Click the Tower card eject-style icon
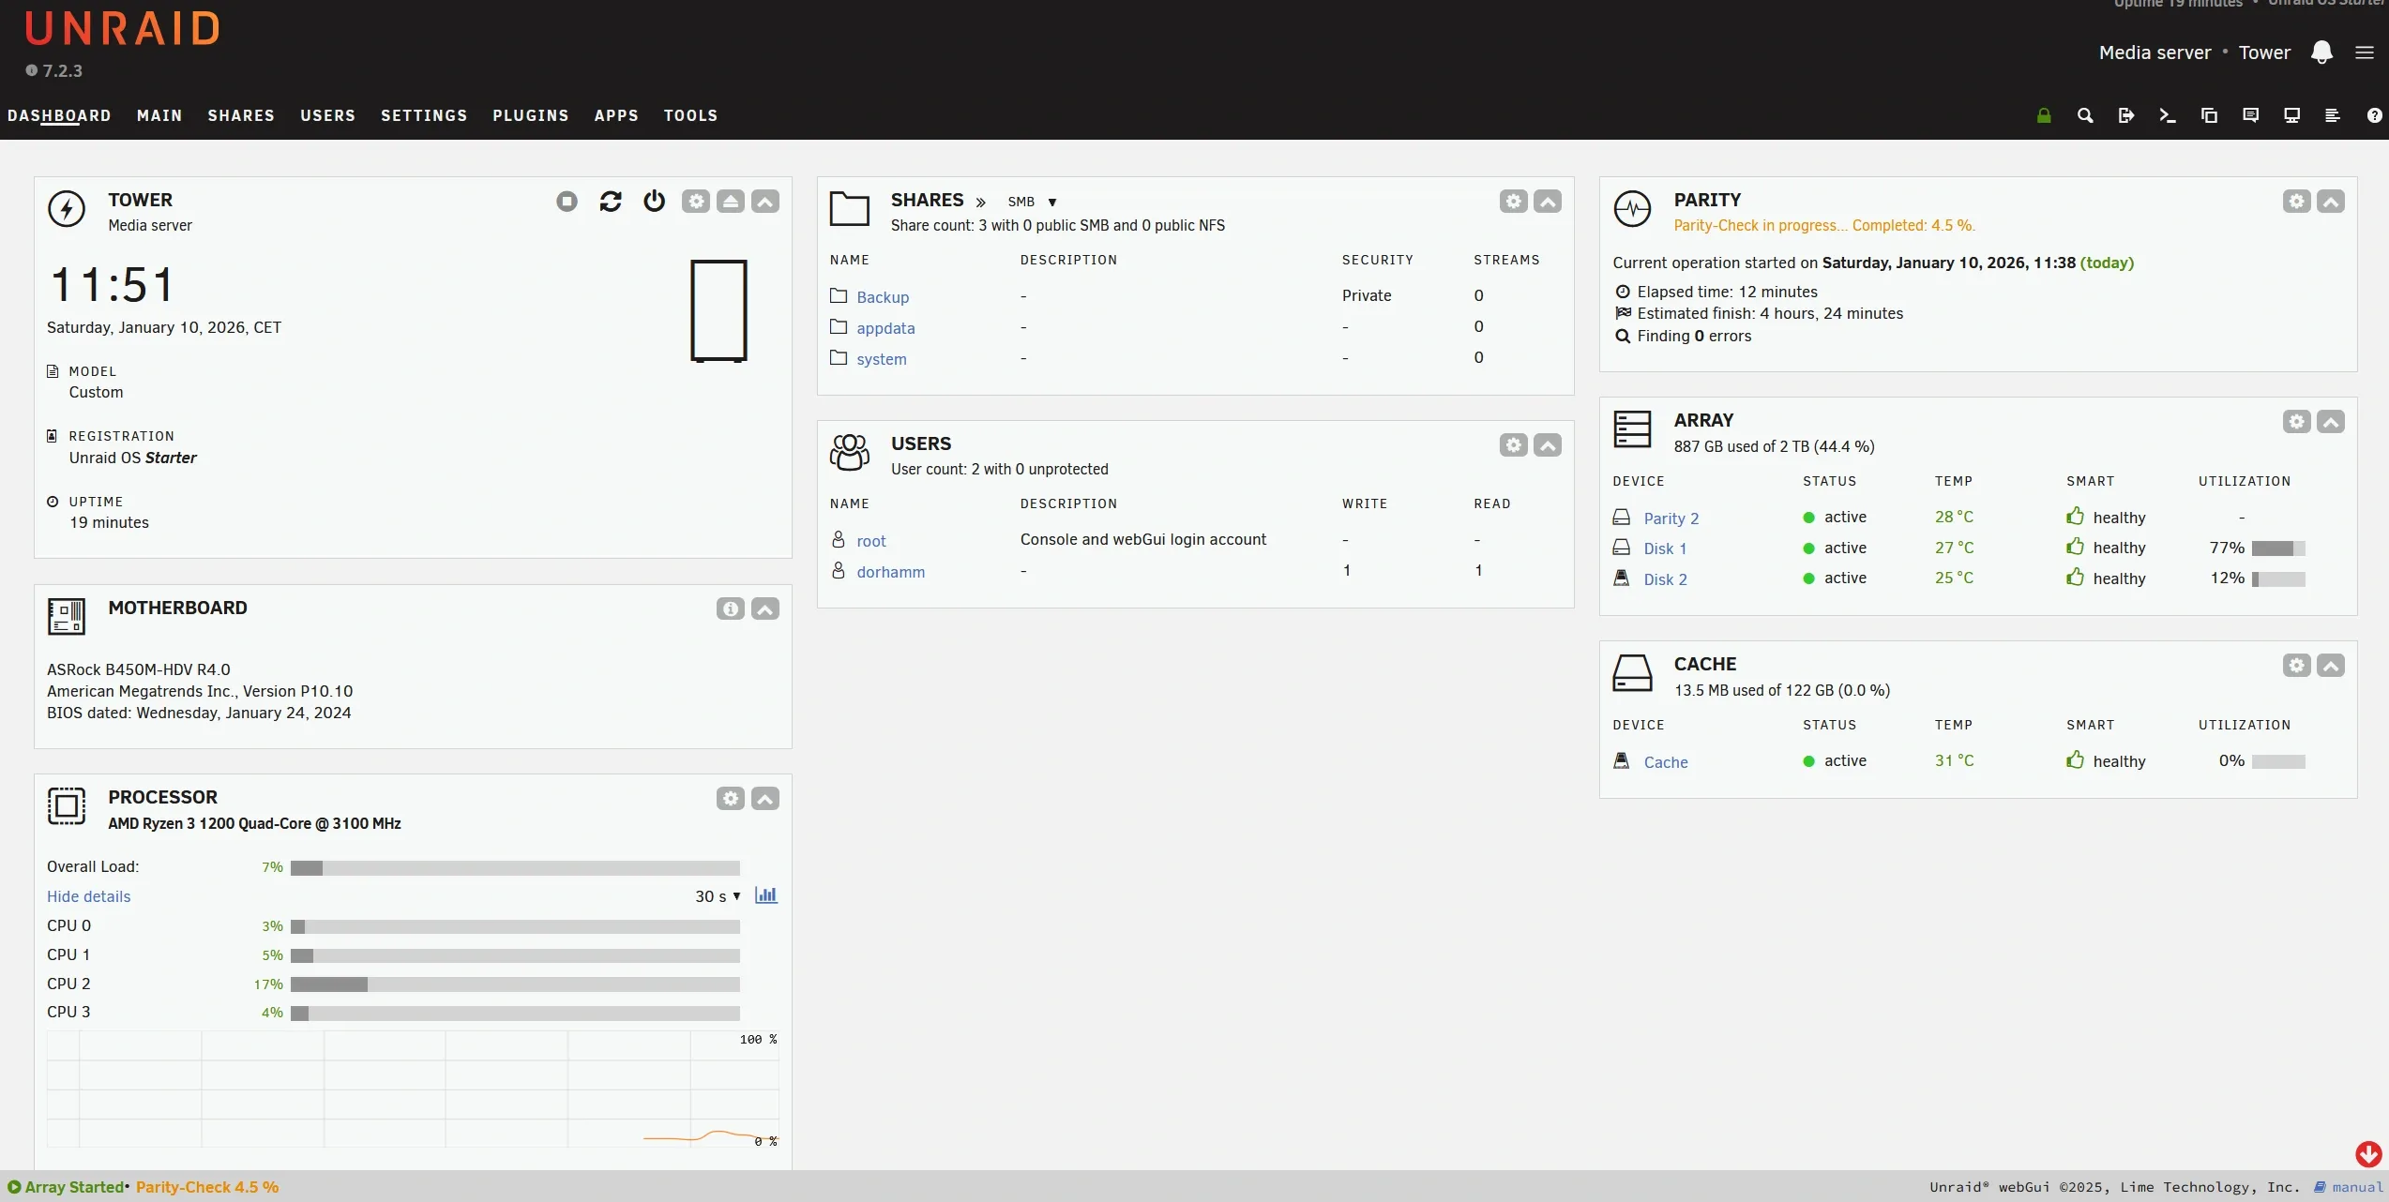This screenshot has height=1202, width=2389. [x=731, y=202]
